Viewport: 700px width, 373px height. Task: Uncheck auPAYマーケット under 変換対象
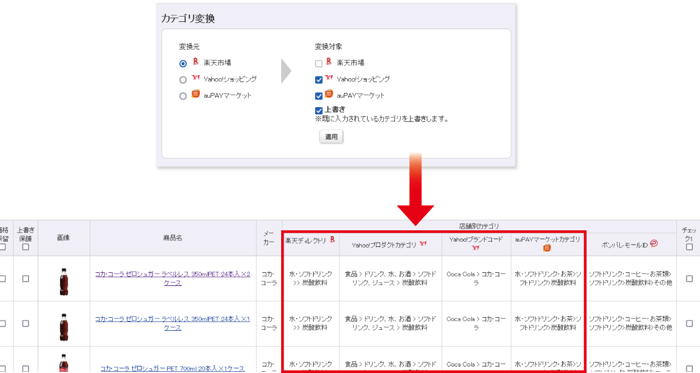pyautogui.click(x=319, y=96)
